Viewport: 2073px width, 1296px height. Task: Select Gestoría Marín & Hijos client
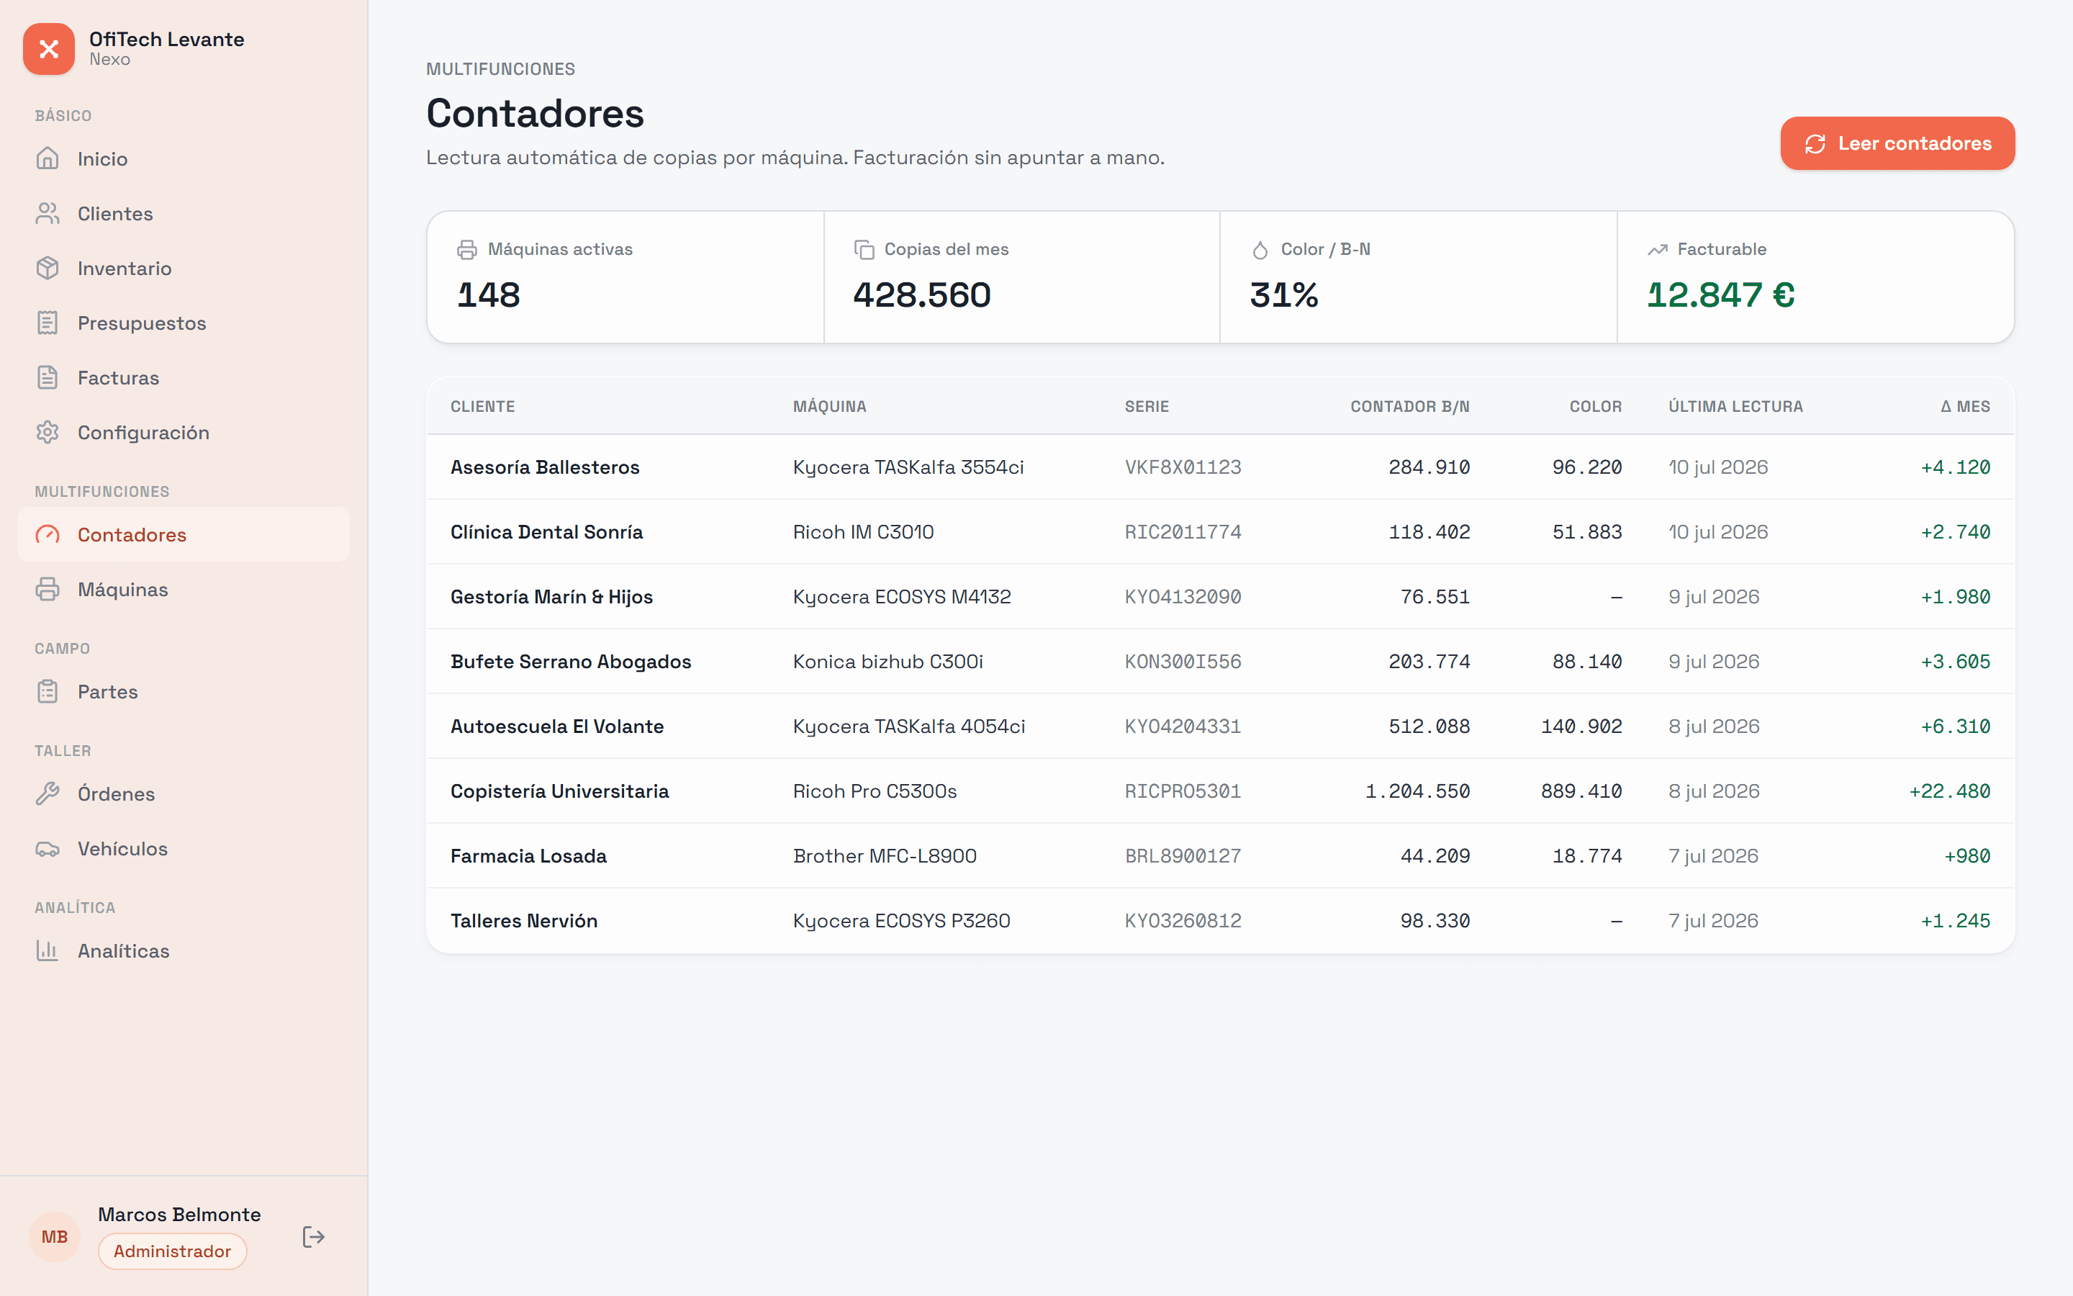pos(551,597)
